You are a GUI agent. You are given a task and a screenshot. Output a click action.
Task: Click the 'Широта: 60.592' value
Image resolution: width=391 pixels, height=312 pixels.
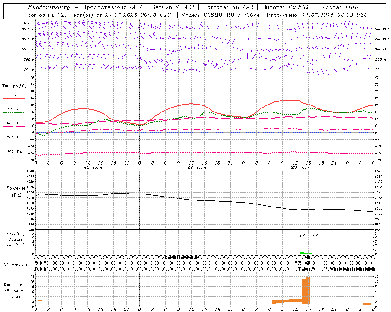click(x=286, y=7)
